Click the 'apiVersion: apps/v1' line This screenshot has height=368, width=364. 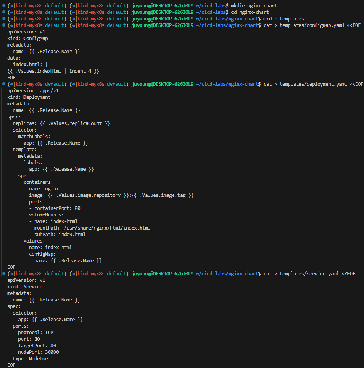[x=33, y=91]
